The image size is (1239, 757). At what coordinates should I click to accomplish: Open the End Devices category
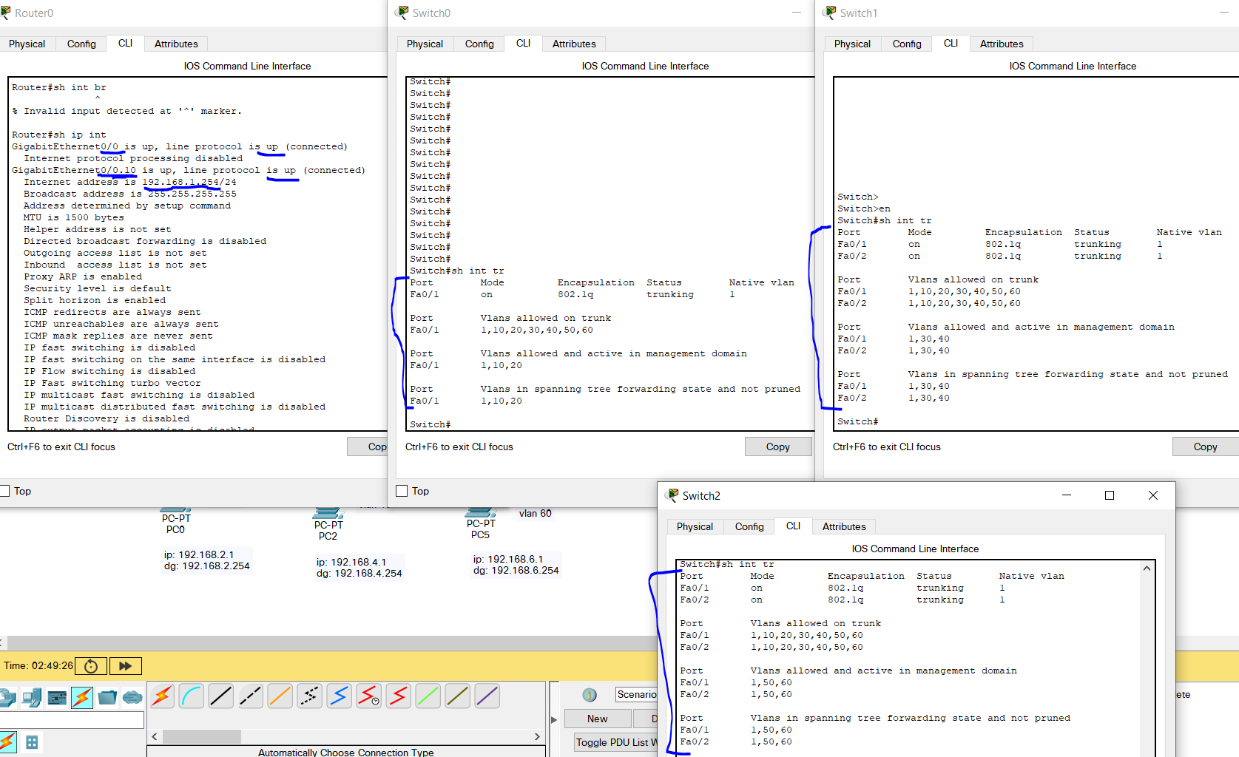tap(32, 697)
